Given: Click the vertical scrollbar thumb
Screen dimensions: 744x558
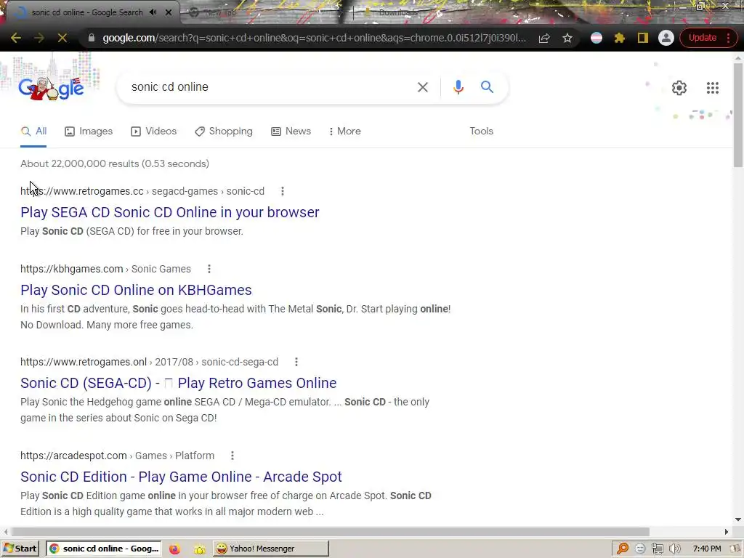Looking at the screenshot, I should point(738,116).
